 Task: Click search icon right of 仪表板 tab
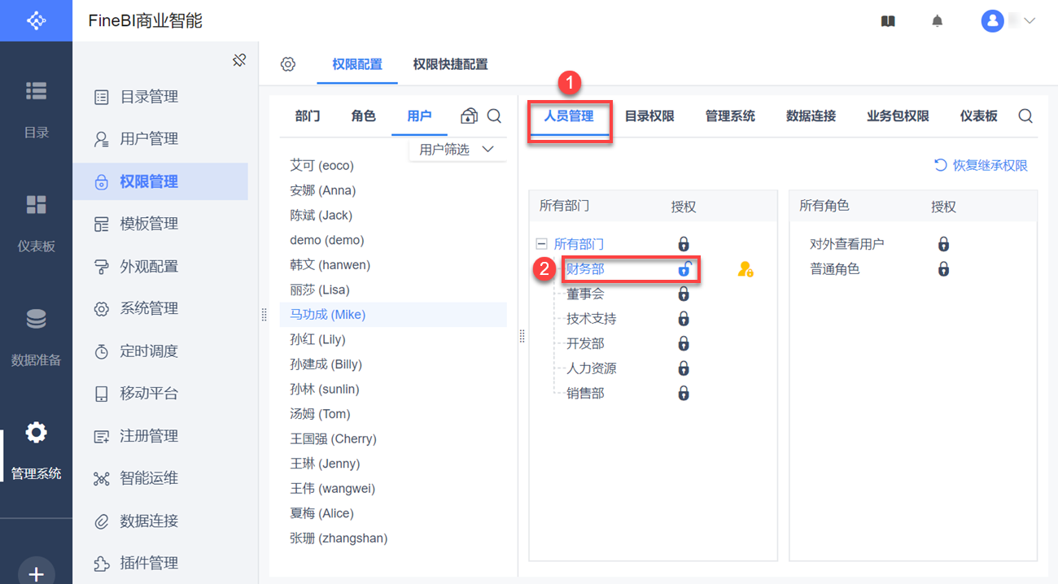[x=1025, y=116]
